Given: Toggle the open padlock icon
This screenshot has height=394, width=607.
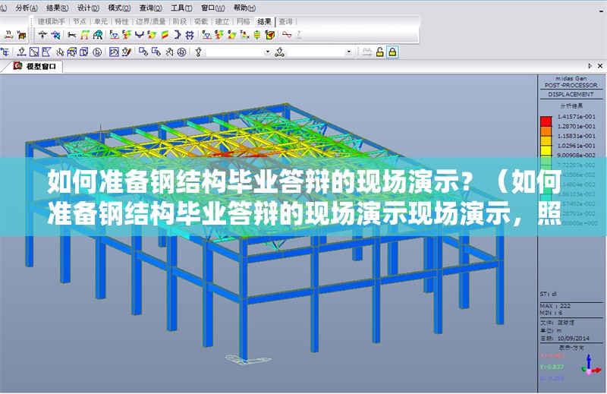Looking at the screenshot, I should (379, 52).
